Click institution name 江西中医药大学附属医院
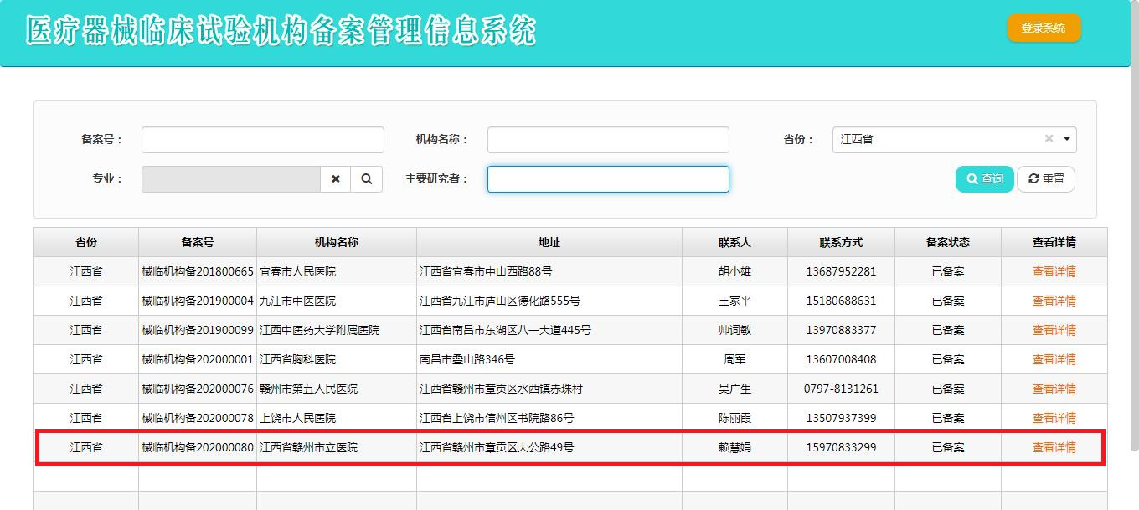The height and width of the screenshot is (510, 1139). (319, 330)
